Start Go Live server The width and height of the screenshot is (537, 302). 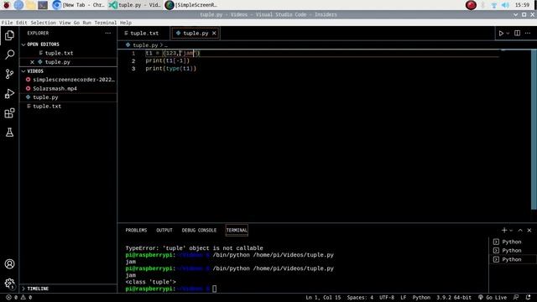[x=493, y=298]
